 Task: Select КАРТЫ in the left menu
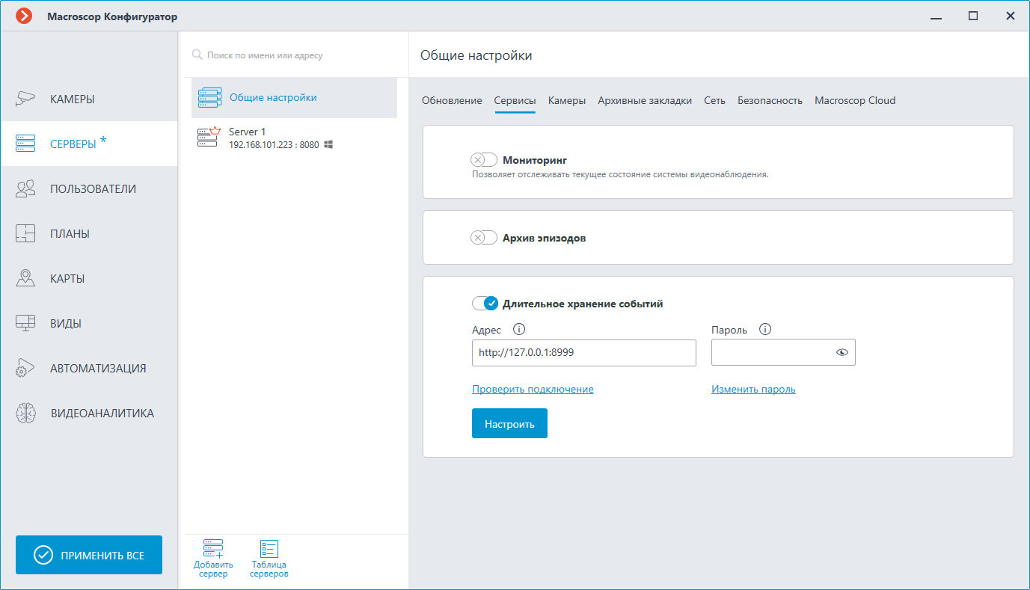click(x=67, y=278)
